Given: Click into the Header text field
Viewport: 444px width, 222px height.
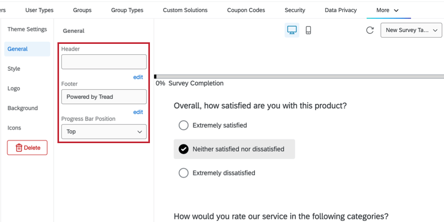Looking at the screenshot, I should tap(104, 62).
